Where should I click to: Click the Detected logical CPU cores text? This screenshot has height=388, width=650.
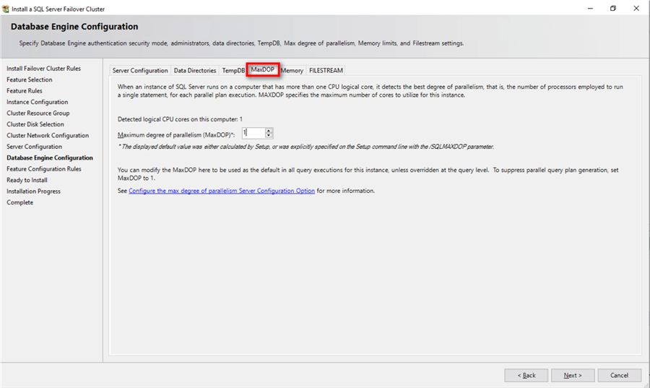[180, 119]
